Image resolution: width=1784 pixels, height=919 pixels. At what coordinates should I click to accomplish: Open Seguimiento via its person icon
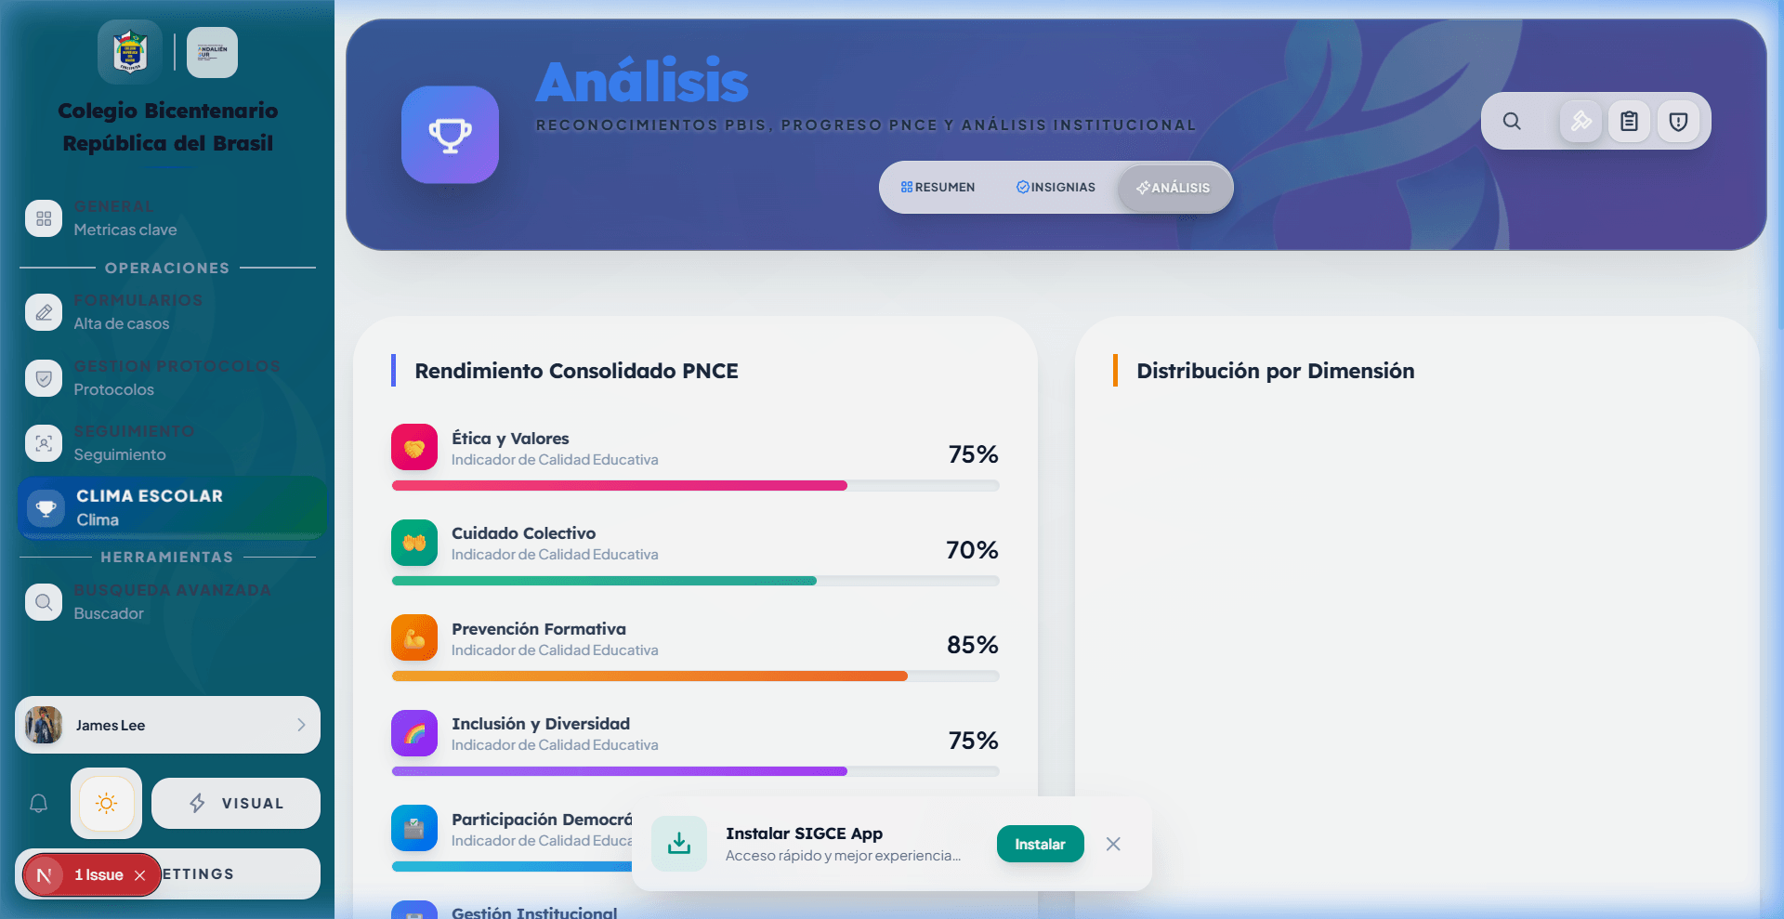click(43, 443)
